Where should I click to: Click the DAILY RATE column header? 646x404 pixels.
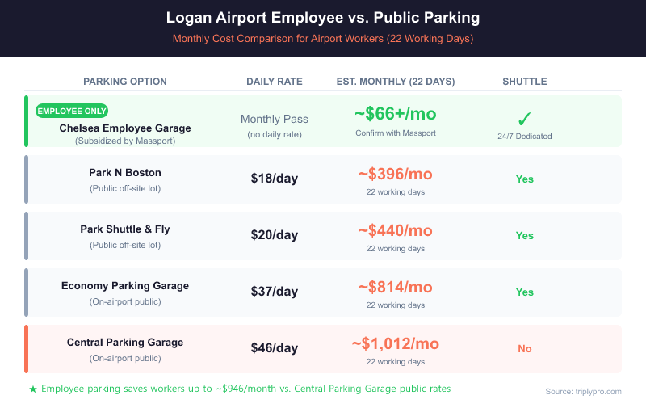[x=275, y=82]
